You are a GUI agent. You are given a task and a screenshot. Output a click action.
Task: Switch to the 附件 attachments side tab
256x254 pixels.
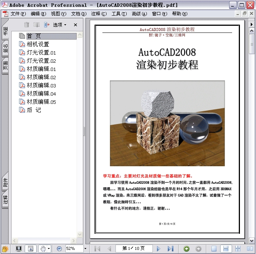pyautogui.click(x=5, y=182)
